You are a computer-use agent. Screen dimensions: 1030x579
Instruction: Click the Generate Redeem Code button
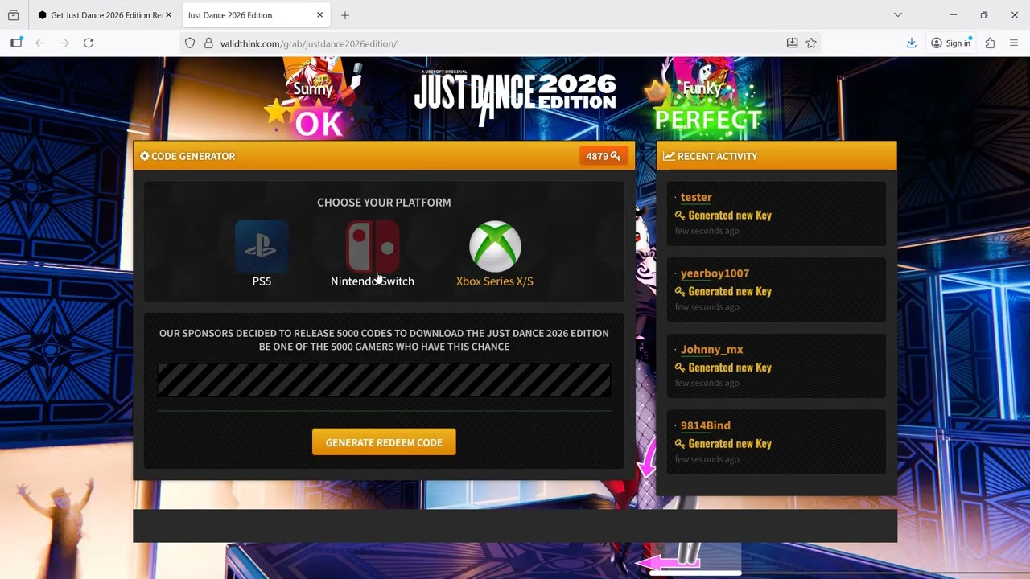(384, 442)
